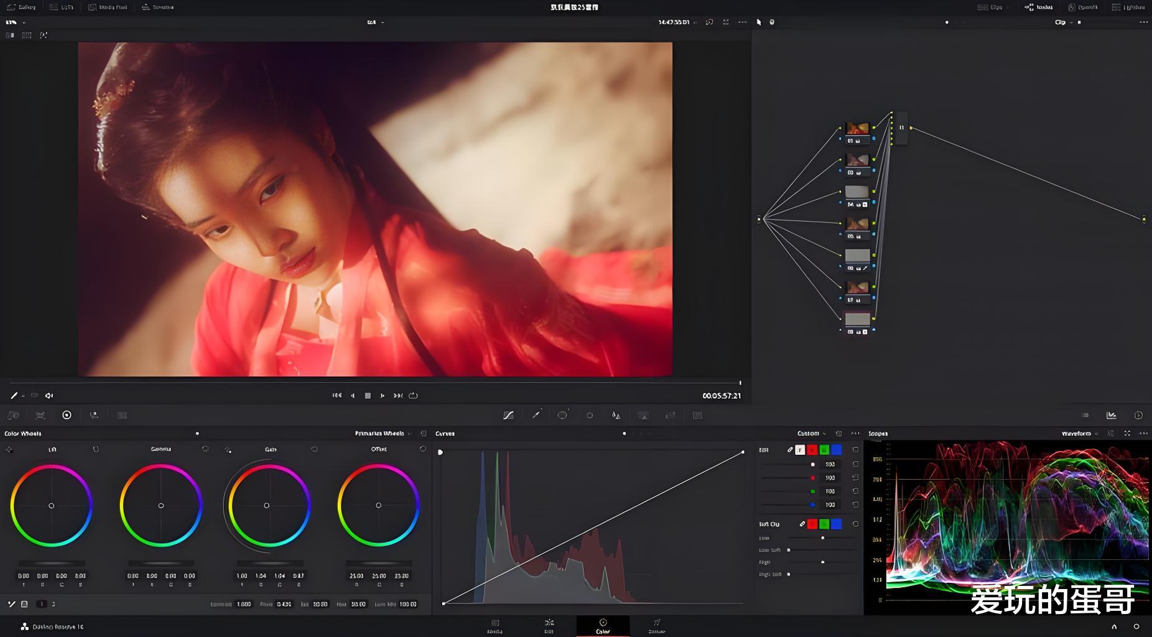Reset the Offset color wheel

pos(423,449)
